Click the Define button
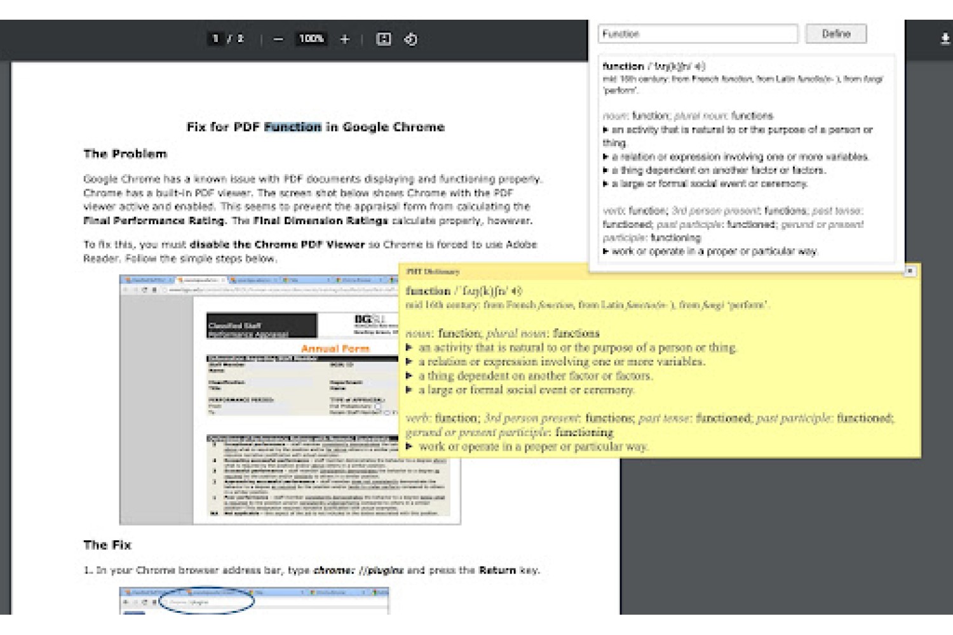The width and height of the screenshot is (953, 635). point(836,34)
